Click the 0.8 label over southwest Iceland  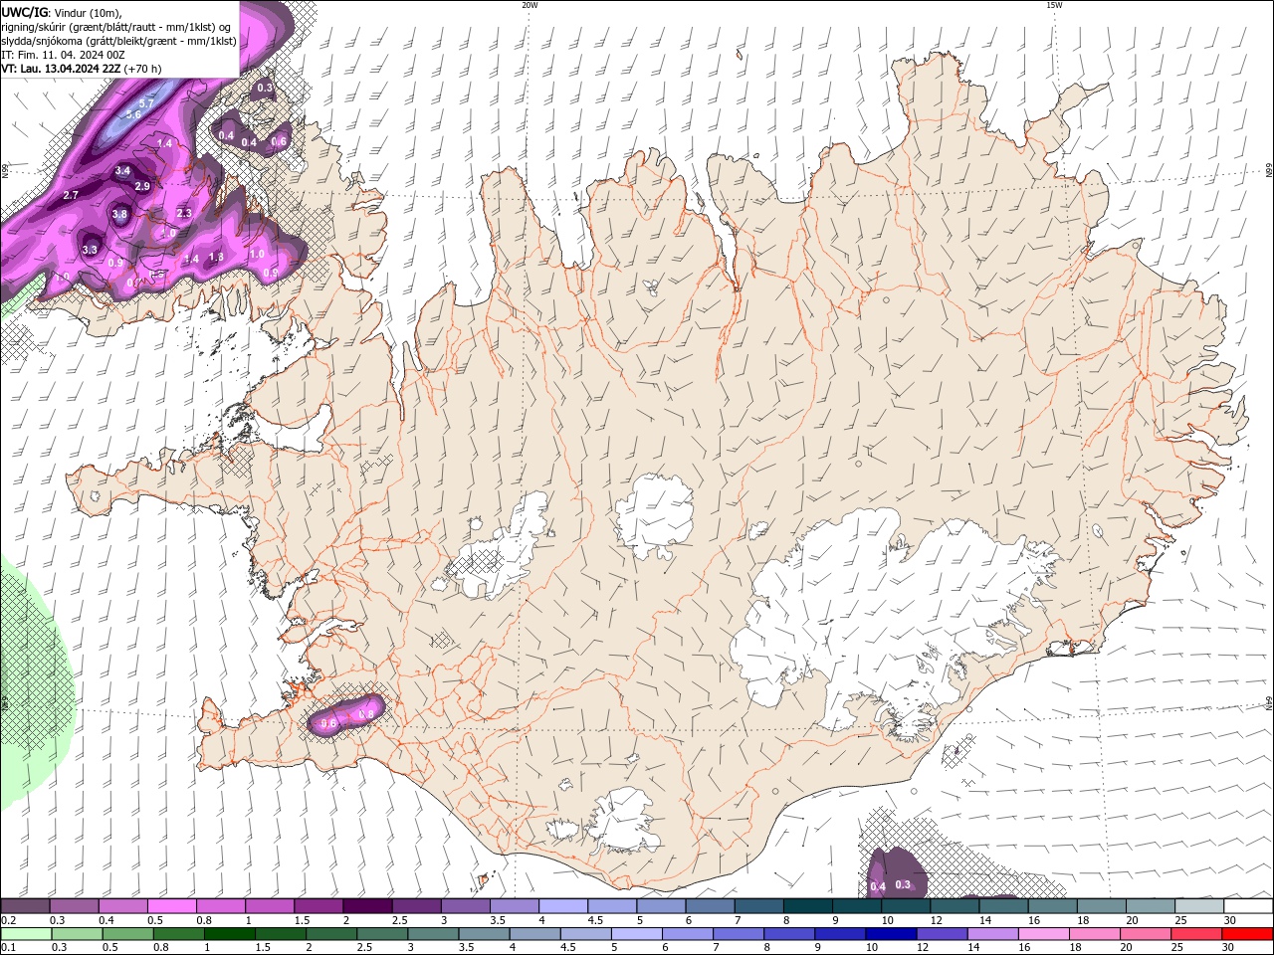point(365,714)
